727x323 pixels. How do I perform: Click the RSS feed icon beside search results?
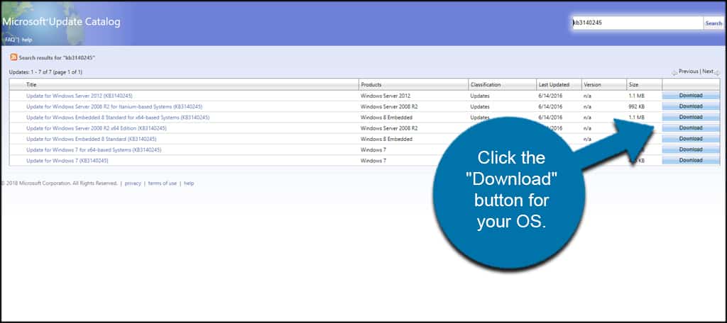(13, 57)
